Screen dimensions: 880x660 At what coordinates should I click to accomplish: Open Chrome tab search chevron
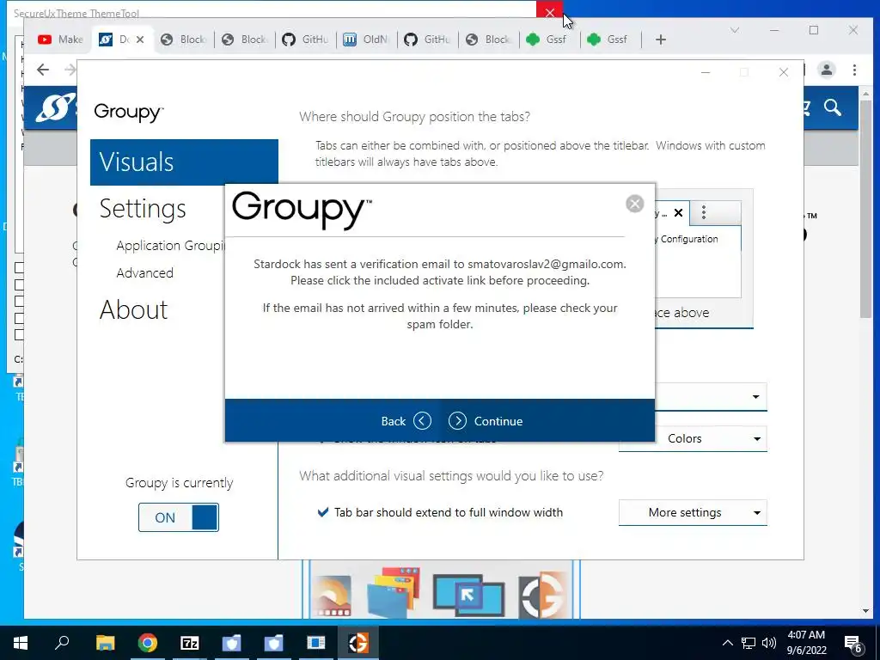(x=734, y=30)
